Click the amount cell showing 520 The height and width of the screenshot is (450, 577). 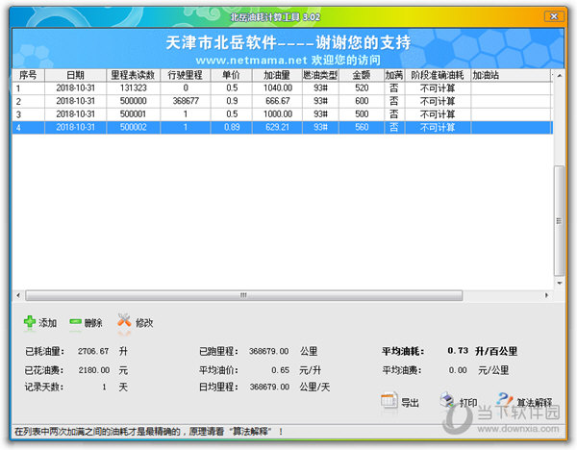coord(362,88)
